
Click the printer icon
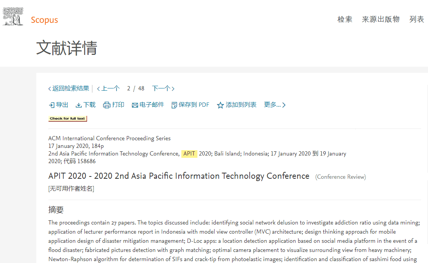(x=107, y=105)
